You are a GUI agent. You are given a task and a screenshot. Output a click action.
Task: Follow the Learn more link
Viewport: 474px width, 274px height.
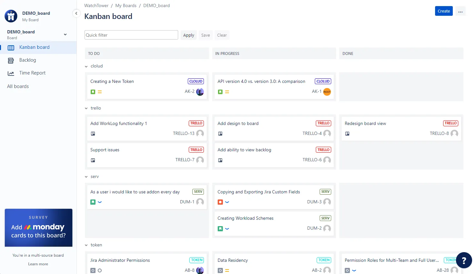click(x=38, y=264)
